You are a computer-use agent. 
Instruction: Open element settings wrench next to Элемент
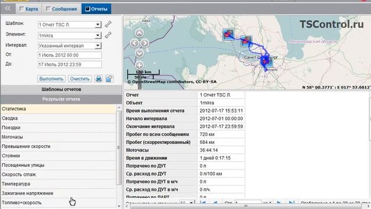coord(108,35)
